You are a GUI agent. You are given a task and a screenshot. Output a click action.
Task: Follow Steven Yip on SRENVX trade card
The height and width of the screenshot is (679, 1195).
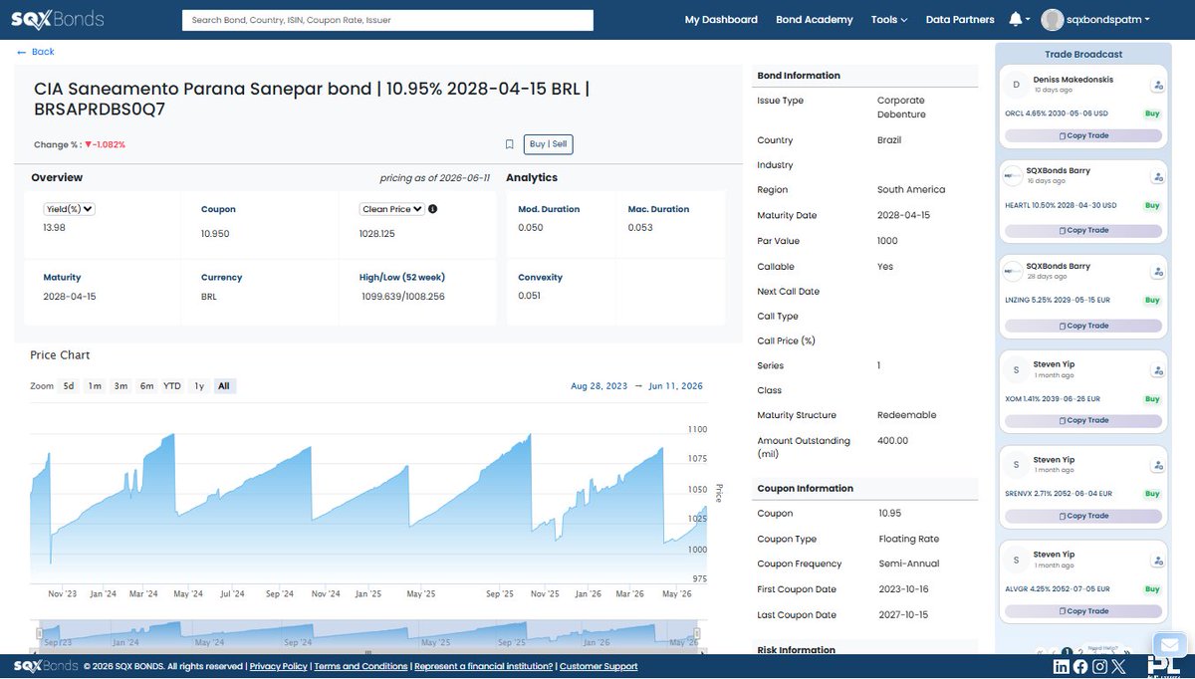1157,466
